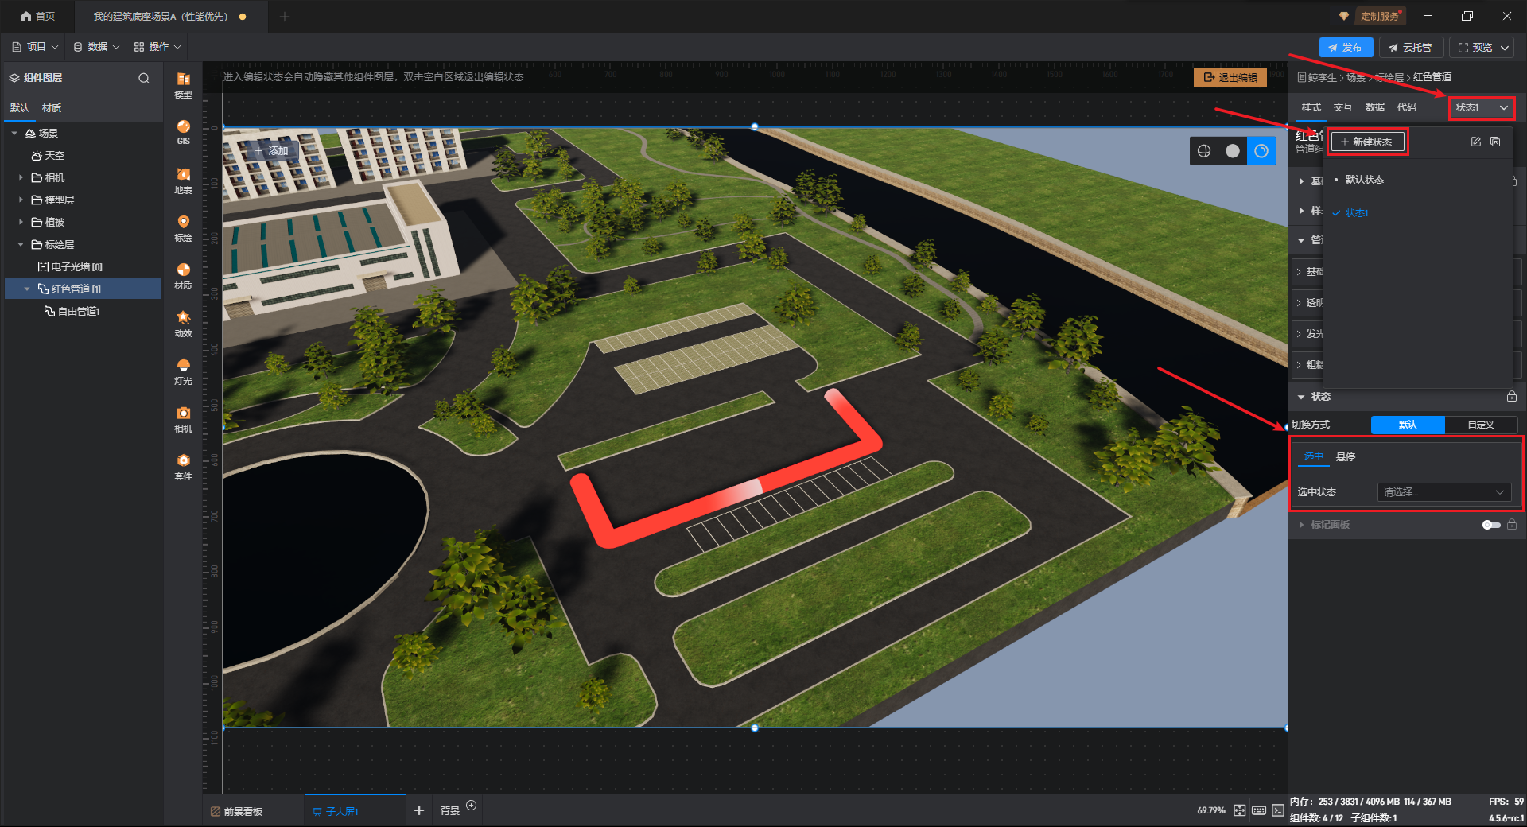The image size is (1527, 827).
Task: Click the 新建状态 button
Action: [x=1367, y=142]
